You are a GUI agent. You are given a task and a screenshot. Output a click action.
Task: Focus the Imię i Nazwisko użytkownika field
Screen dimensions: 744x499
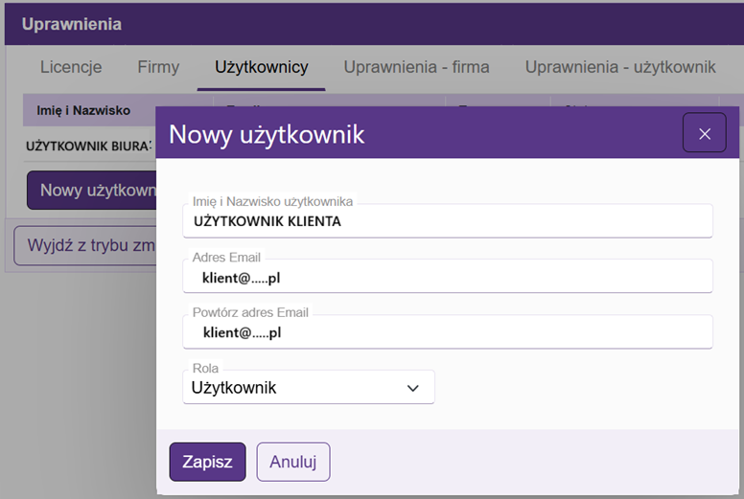pos(447,221)
